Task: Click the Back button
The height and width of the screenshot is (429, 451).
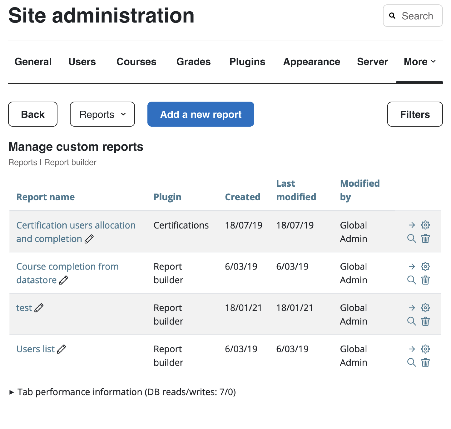Action: click(33, 114)
